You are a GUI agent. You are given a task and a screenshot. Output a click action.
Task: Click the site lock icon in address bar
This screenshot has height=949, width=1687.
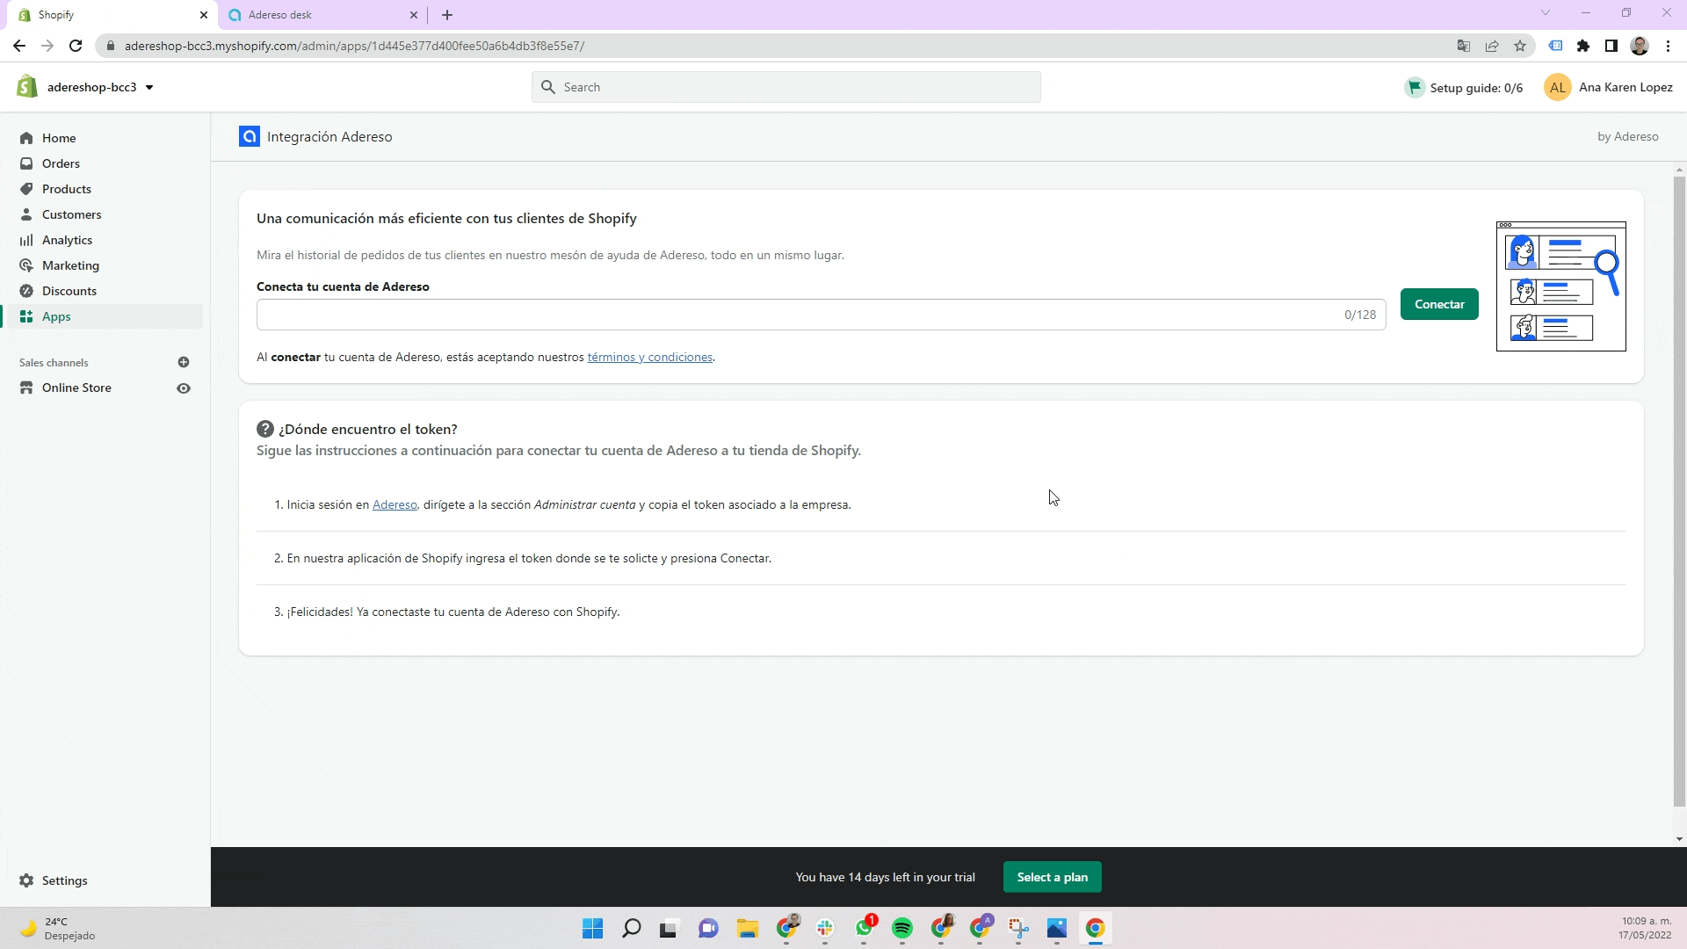(x=110, y=46)
